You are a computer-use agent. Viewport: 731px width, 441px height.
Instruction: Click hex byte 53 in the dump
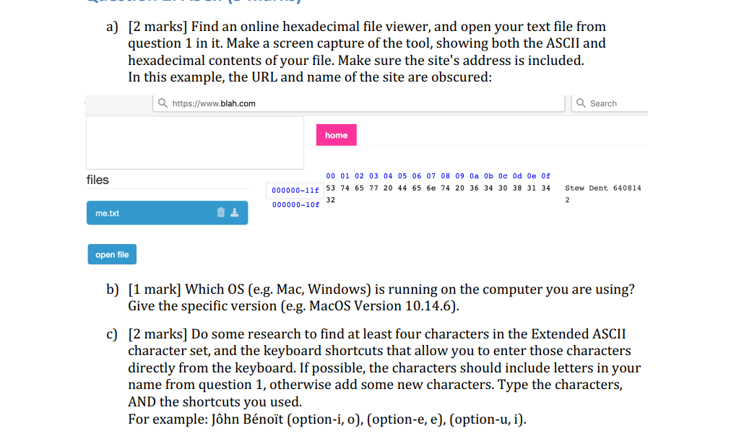coord(329,188)
